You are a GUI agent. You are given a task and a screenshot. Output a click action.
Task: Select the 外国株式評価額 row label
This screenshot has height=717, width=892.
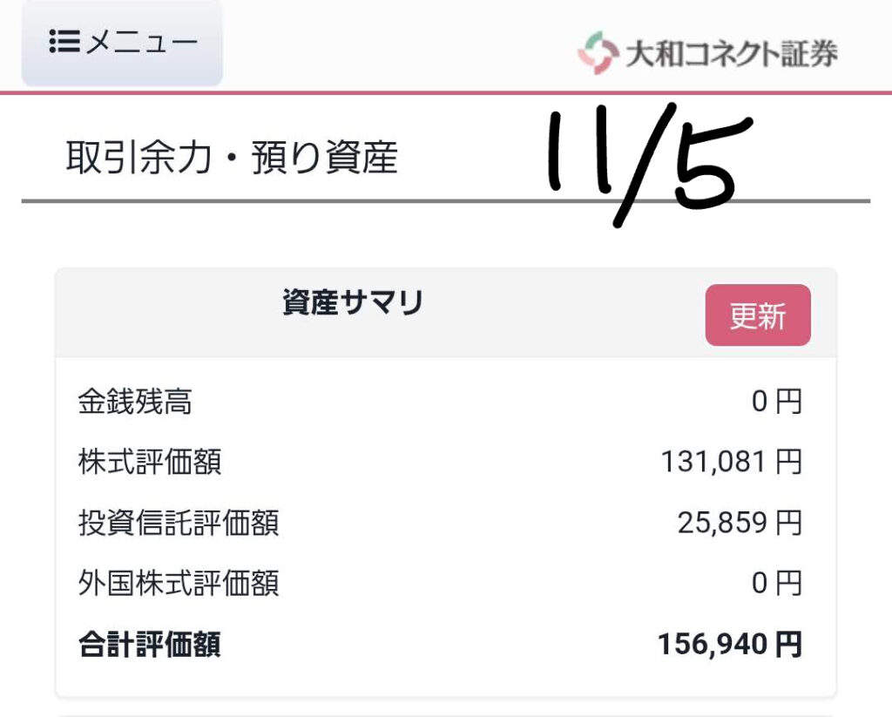(179, 583)
